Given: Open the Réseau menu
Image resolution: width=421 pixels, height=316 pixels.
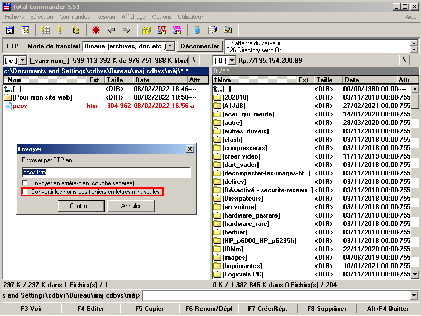Looking at the screenshot, I should [106, 17].
